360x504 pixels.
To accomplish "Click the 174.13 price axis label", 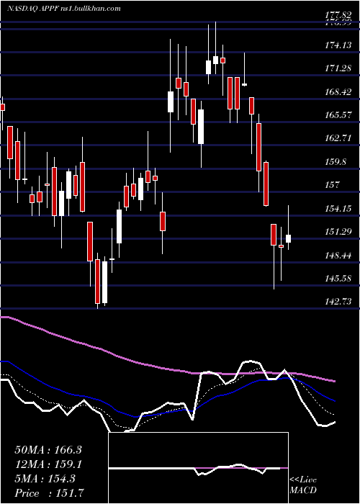I will pyautogui.click(x=338, y=45).
